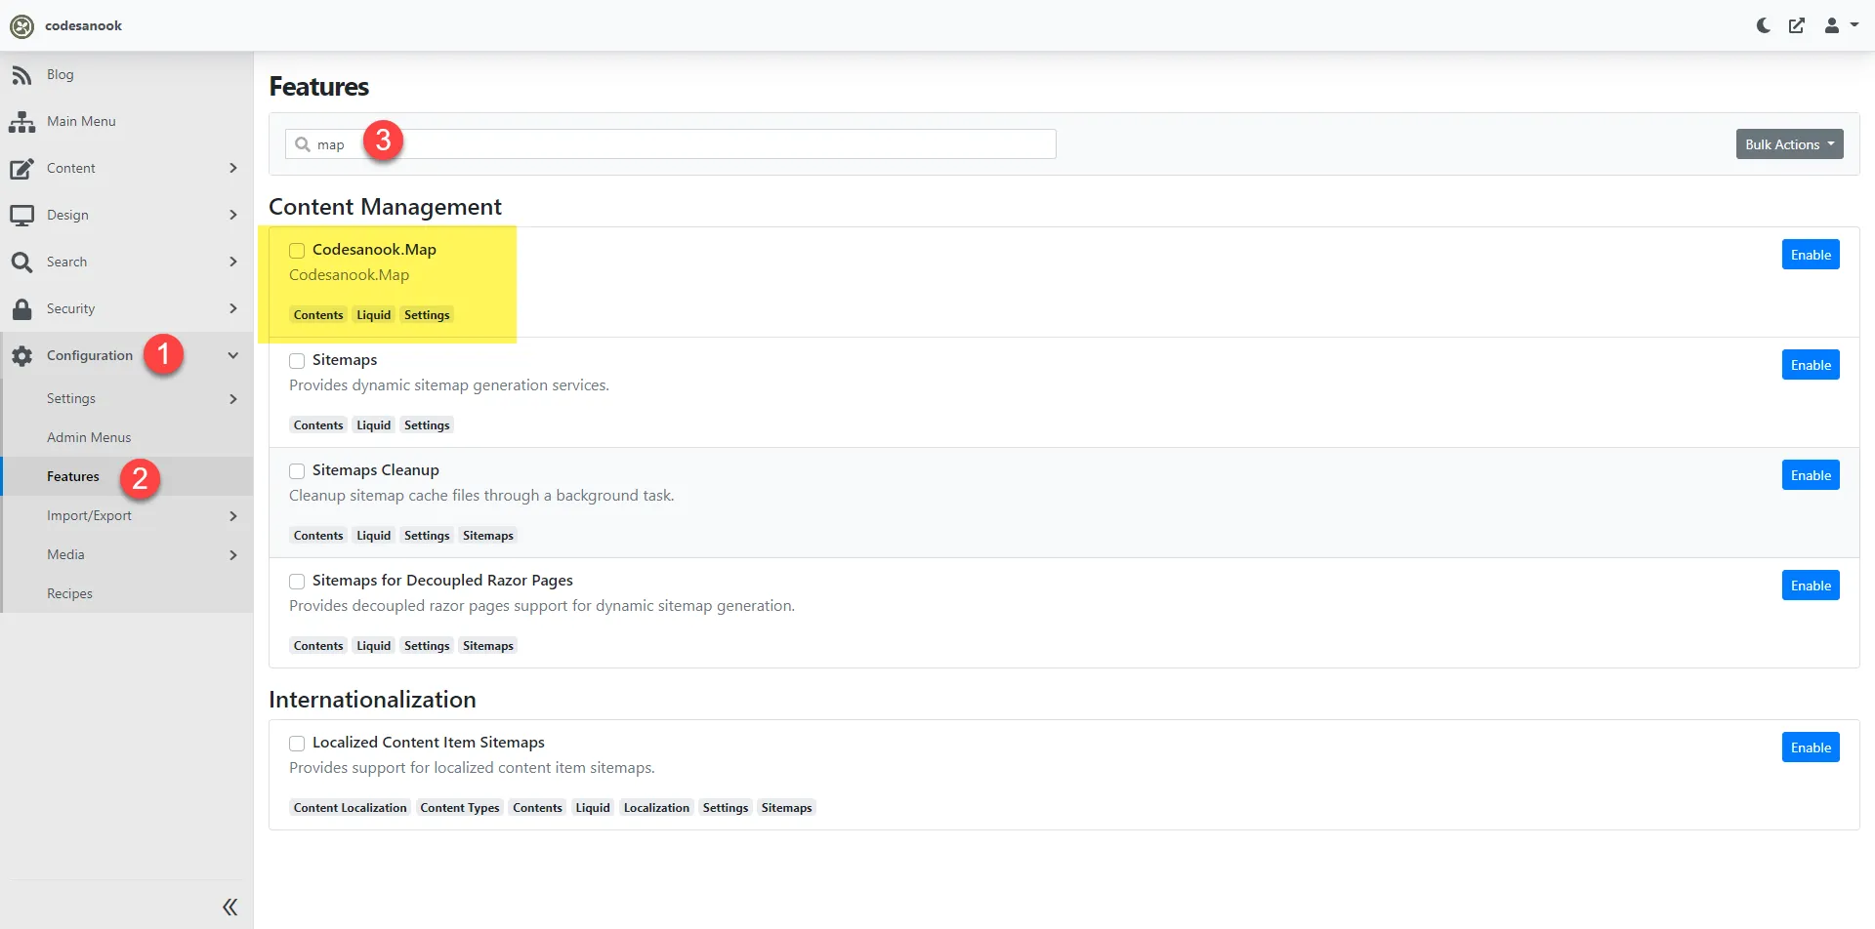The image size is (1875, 929).
Task: Open site via external link icon
Action: pyautogui.click(x=1797, y=26)
